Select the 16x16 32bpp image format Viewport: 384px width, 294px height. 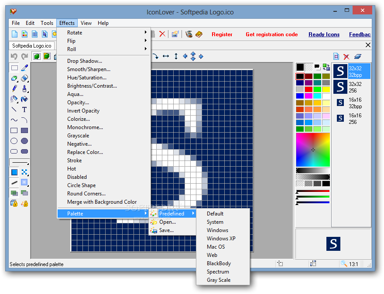[351, 103]
